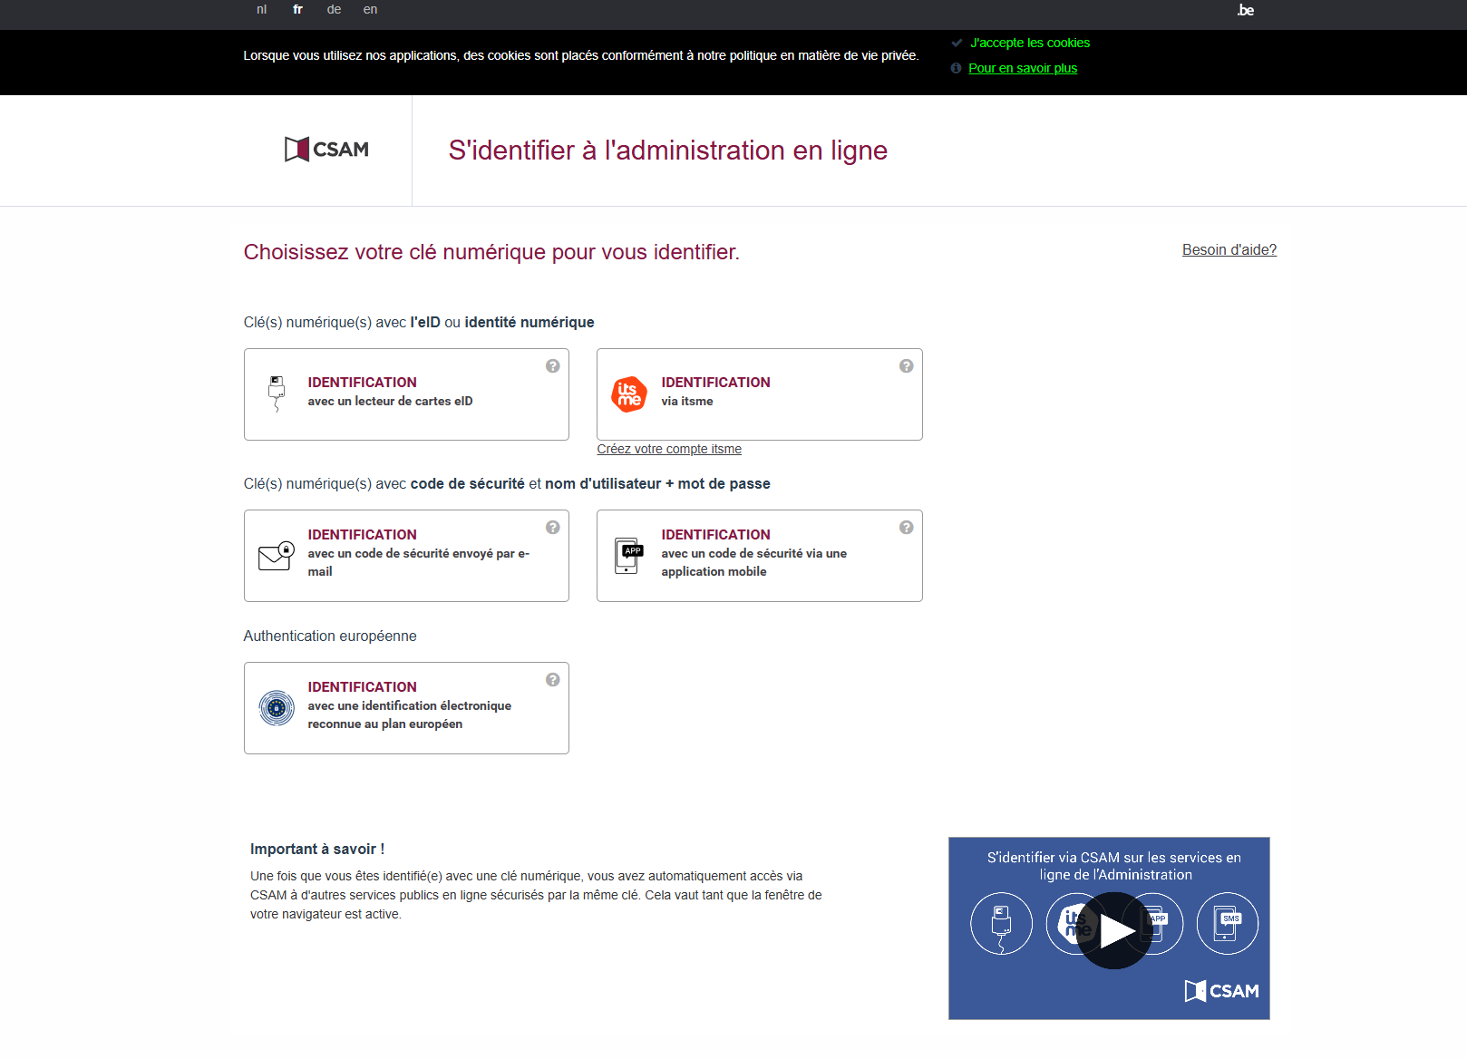Follow Créez votre compte itsme link

point(669,449)
